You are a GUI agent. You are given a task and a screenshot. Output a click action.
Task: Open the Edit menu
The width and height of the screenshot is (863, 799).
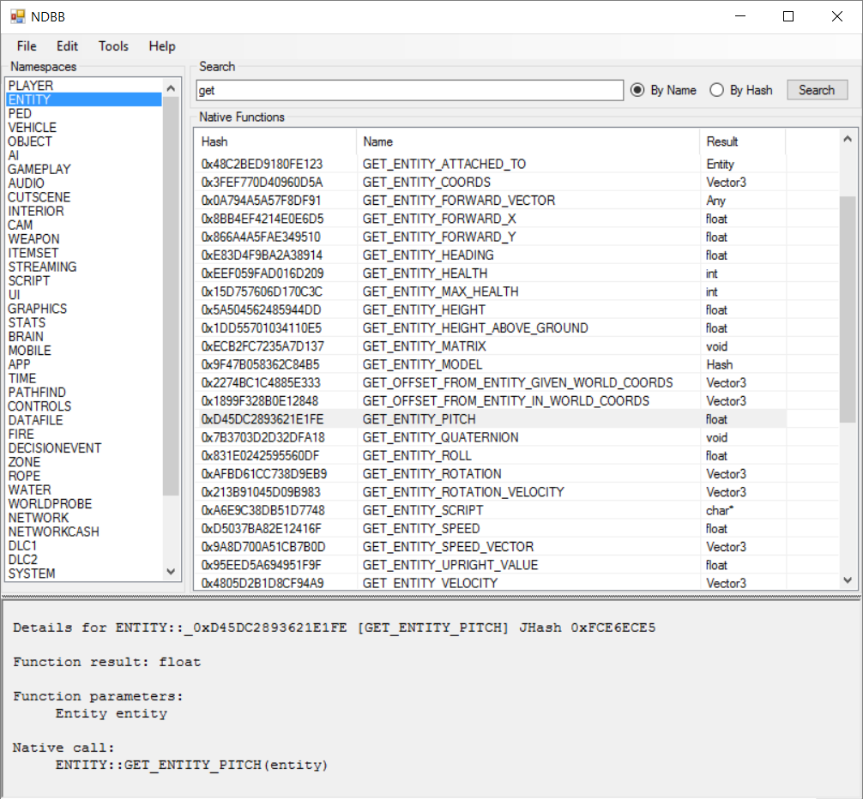coord(67,46)
